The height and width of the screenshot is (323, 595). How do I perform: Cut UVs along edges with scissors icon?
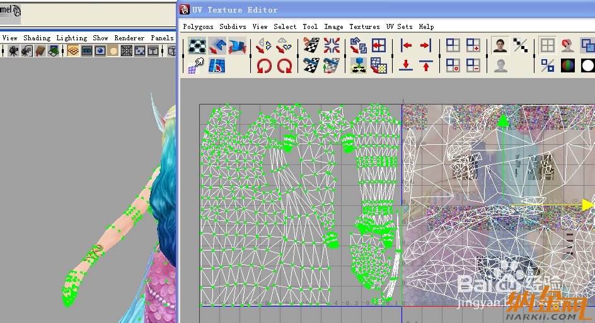pyautogui.click(x=311, y=46)
